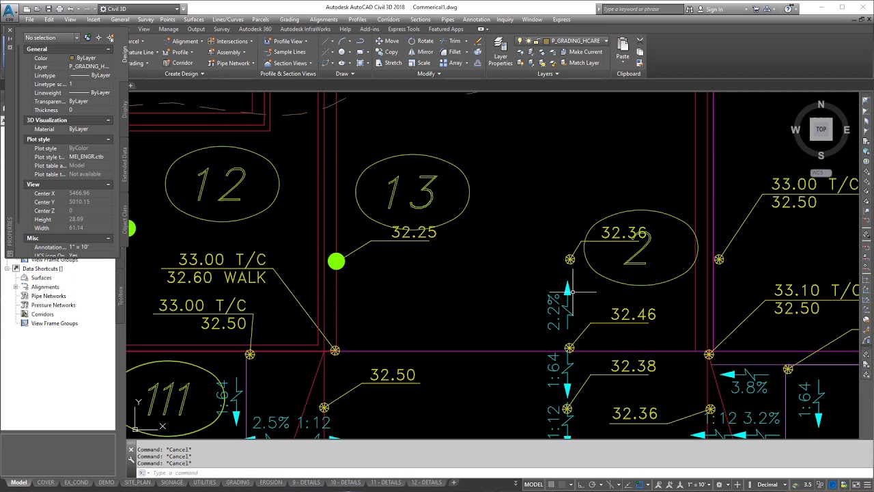Click the Plot printer icon
The image size is (874, 492).
59,9
